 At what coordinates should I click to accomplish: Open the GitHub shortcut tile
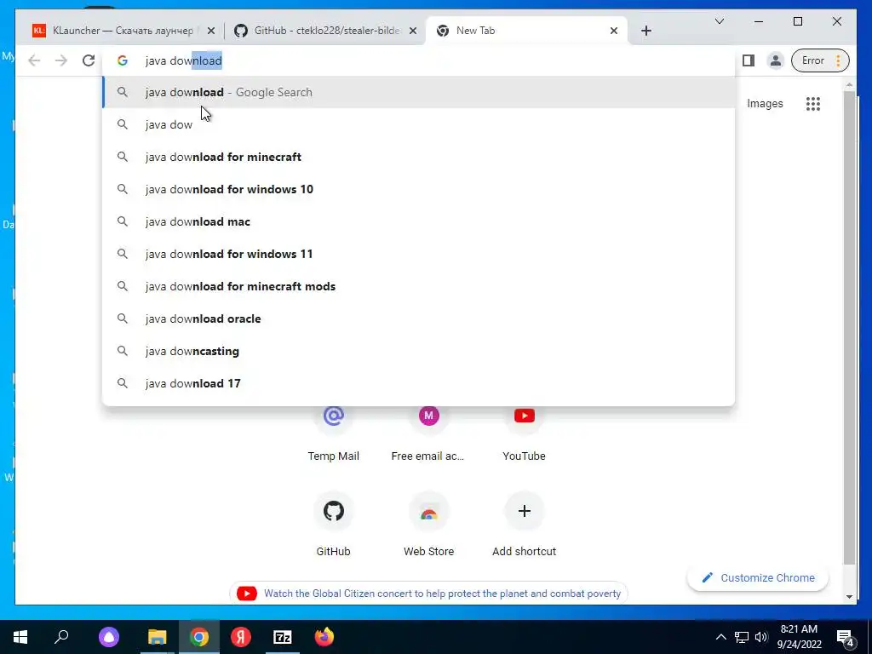pyautogui.click(x=333, y=525)
